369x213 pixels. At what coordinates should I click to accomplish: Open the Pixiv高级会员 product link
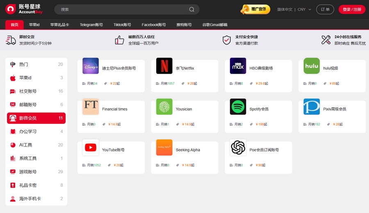(335, 109)
